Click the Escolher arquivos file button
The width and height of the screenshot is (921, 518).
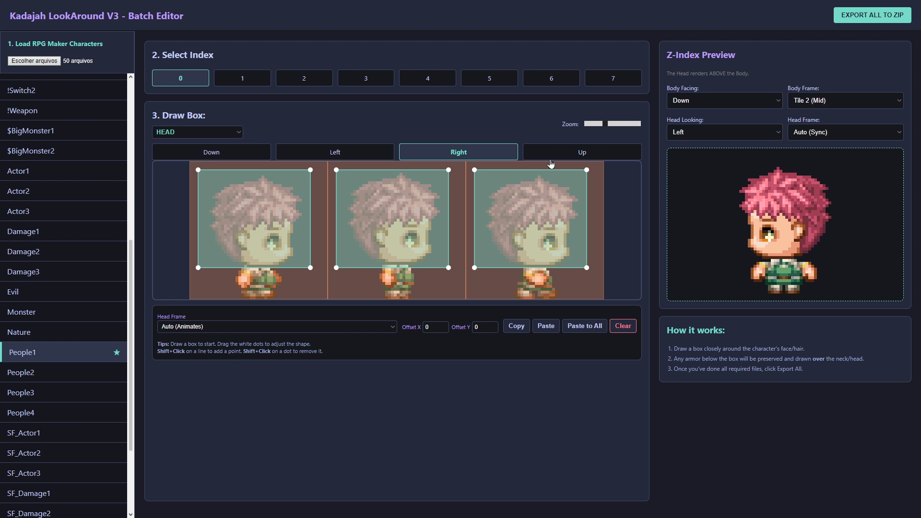34,61
